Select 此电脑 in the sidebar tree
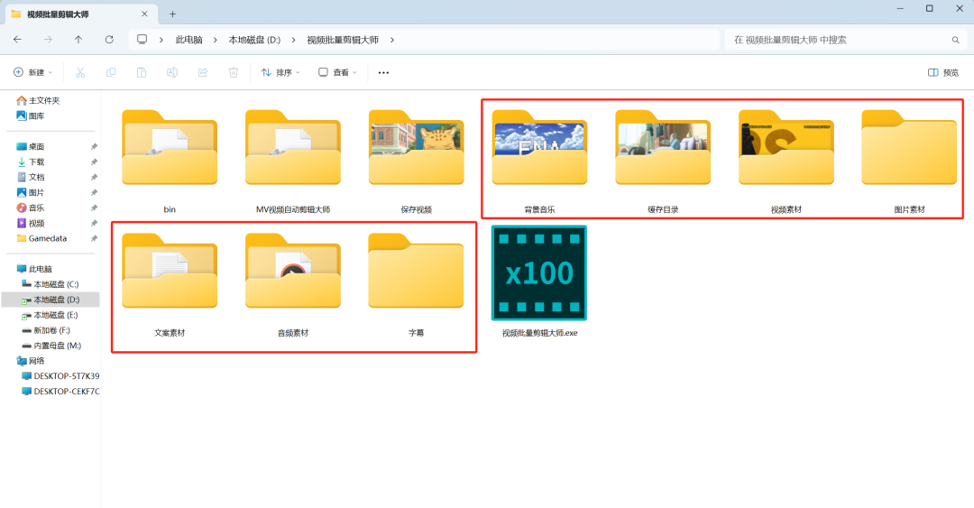The image size is (974, 508). (x=35, y=269)
